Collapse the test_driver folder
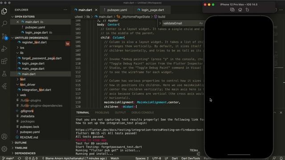Screen dimensions: 285x160 (x=28, y=85)
